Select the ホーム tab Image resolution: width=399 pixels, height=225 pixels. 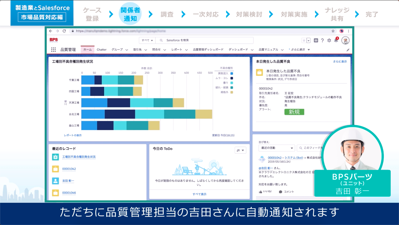[88, 50]
